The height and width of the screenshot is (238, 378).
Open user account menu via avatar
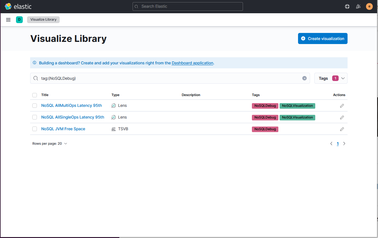click(369, 6)
